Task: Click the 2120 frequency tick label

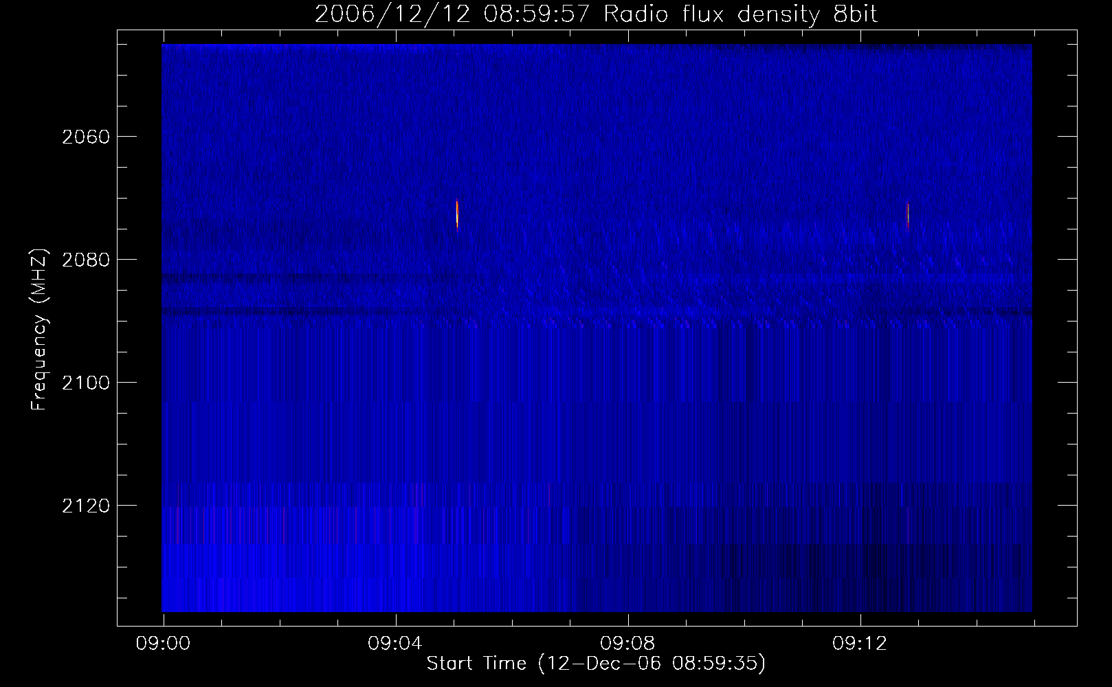Action: pyautogui.click(x=85, y=506)
